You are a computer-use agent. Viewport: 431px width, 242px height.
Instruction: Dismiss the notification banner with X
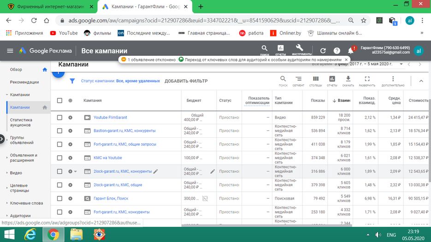point(346,59)
